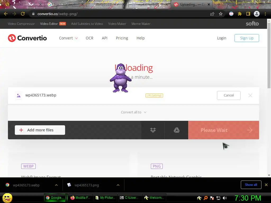
Task: Click the address bar URL
Action: 57,14
